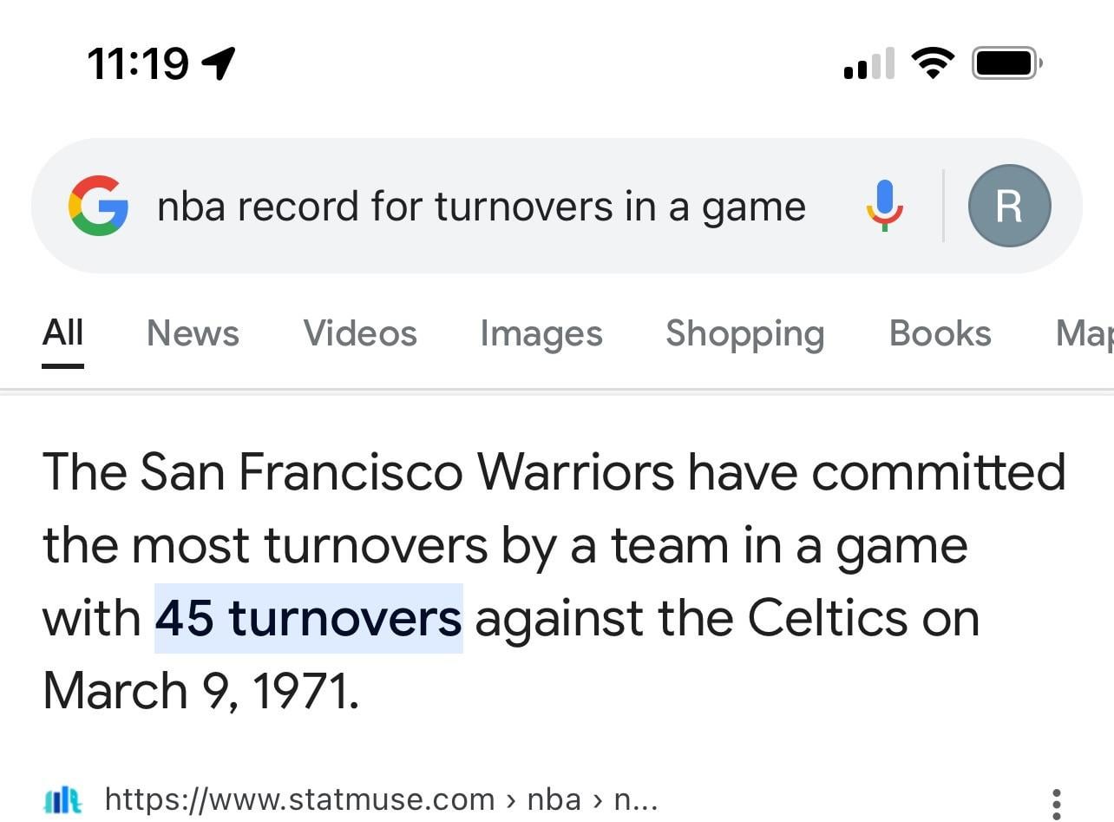Open the Books tab
This screenshot has width=1114, height=822.
click(x=940, y=333)
